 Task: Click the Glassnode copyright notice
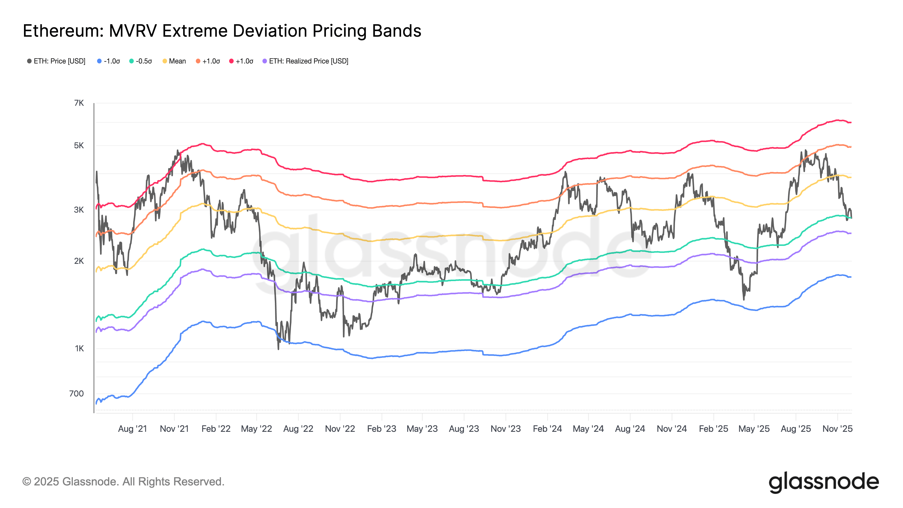point(123,481)
